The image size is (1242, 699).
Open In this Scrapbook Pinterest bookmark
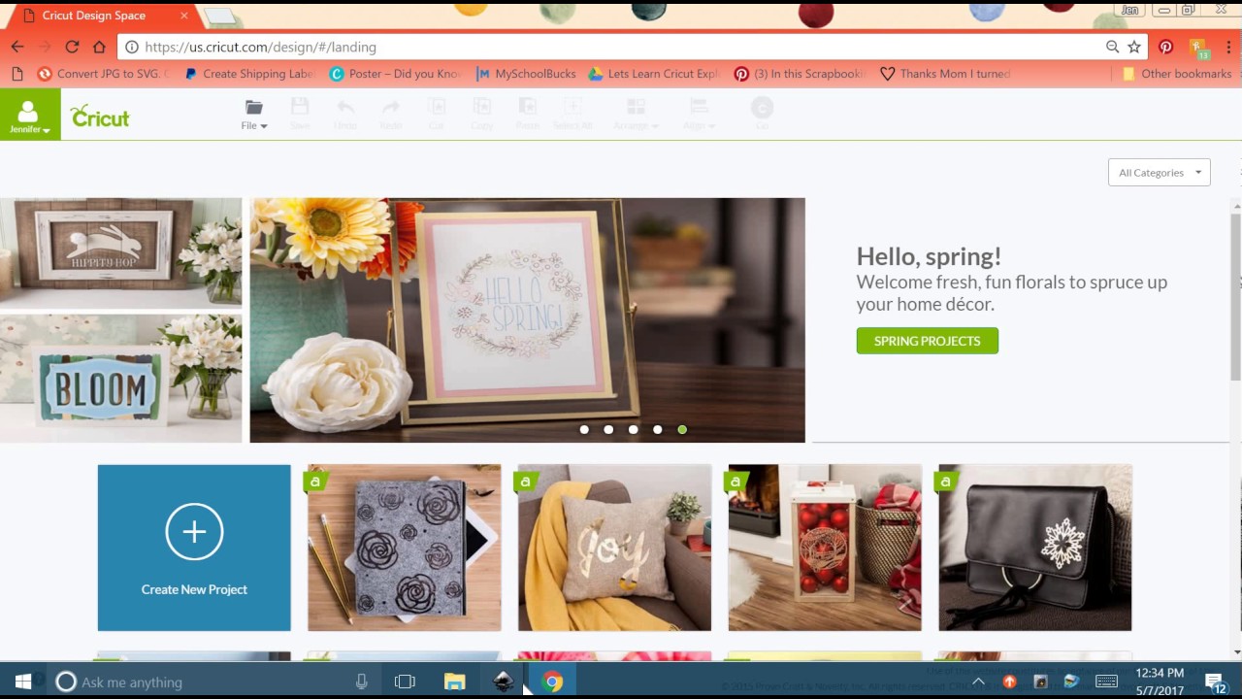pos(801,74)
